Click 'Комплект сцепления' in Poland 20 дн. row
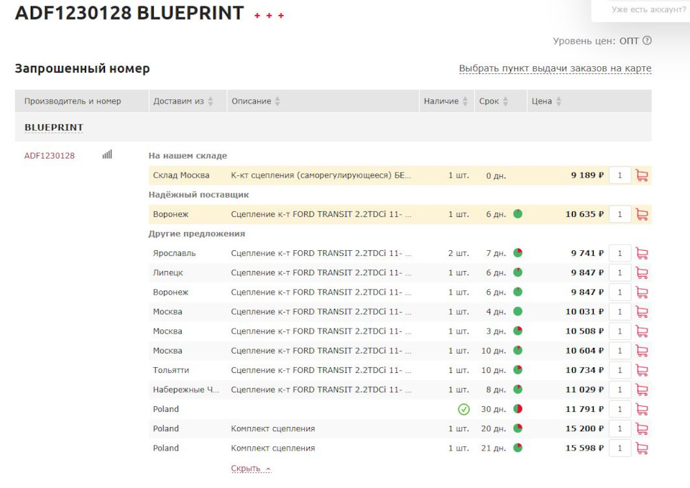 click(273, 428)
